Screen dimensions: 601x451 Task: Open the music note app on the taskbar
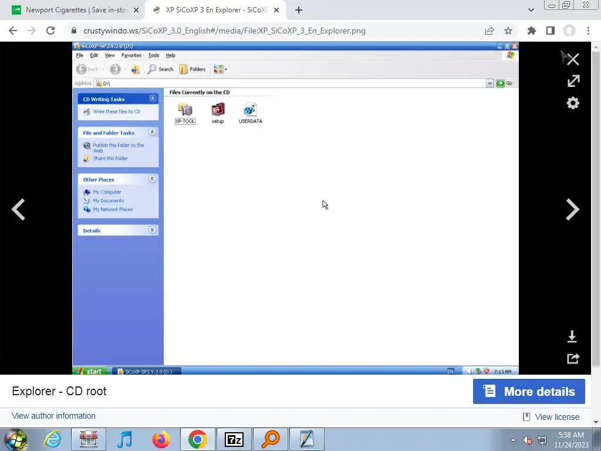124,439
